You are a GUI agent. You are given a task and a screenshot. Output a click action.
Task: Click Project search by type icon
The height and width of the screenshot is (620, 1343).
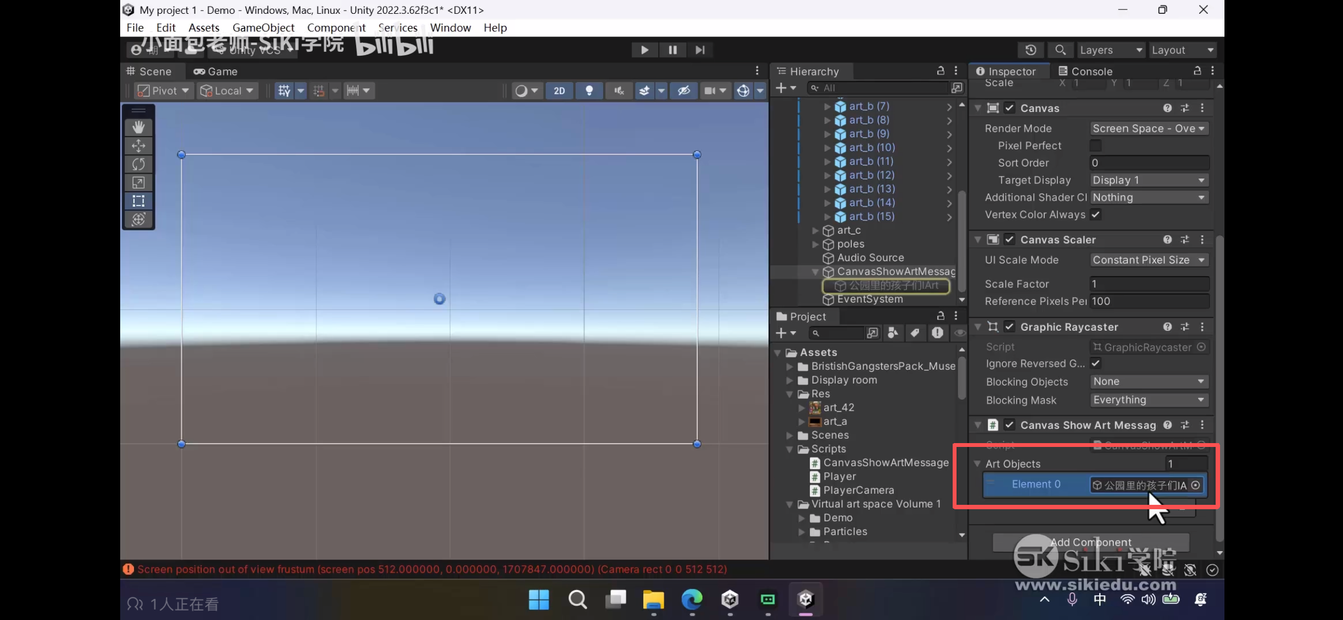(893, 333)
